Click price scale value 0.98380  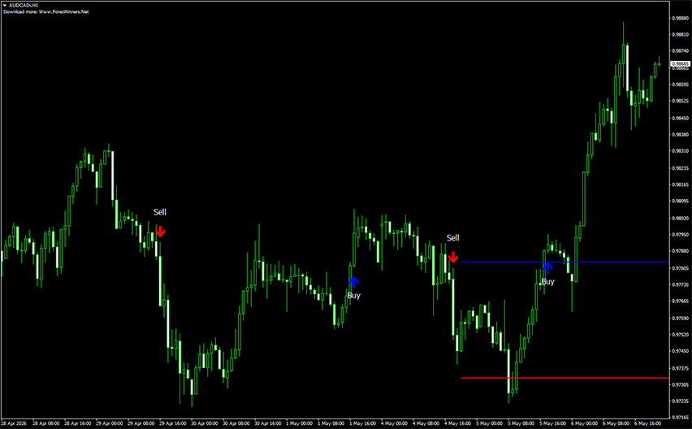click(x=681, y=134)
